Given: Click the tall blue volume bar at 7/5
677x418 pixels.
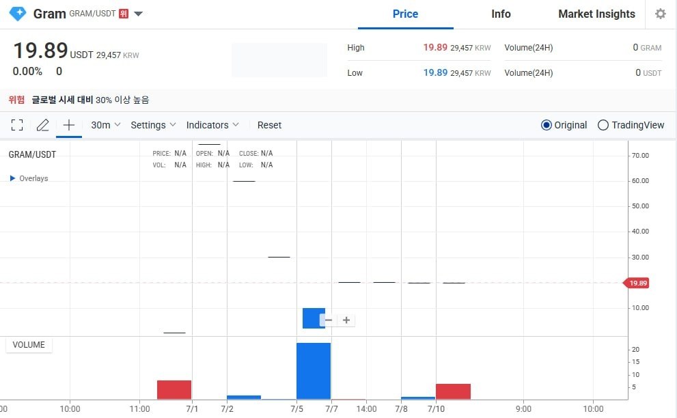Looking at the screenshot, I should tap(314, 371).
